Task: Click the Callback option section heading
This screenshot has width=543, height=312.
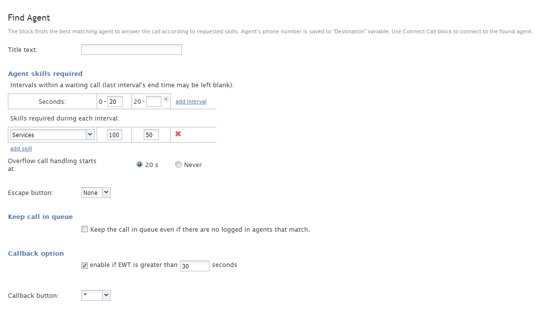Action: [x=36, y=254]
